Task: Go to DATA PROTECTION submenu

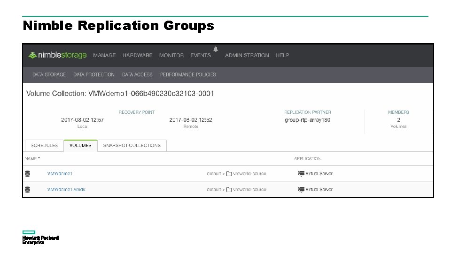Action: point(94,74)
